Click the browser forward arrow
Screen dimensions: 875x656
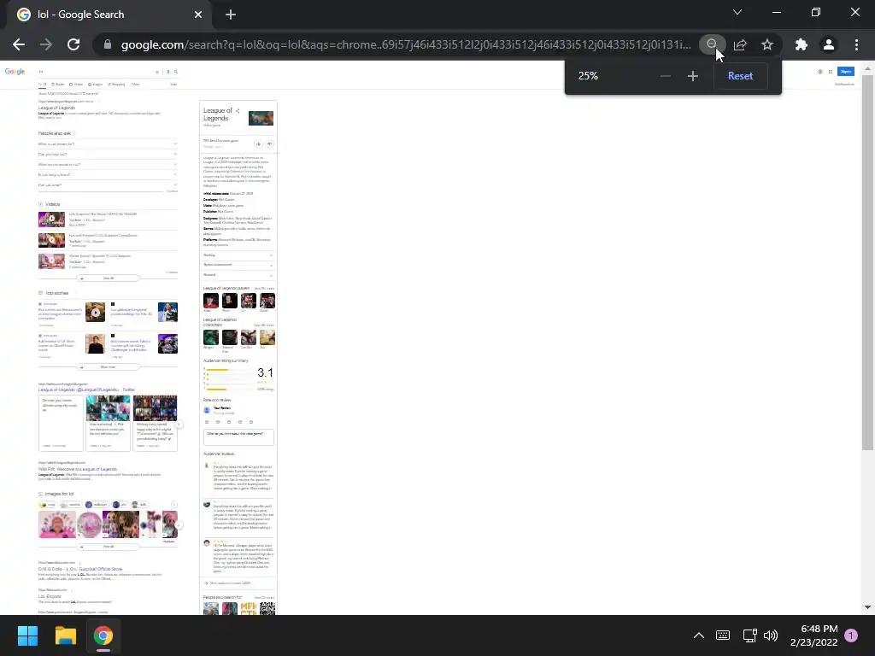coord(46,44)
